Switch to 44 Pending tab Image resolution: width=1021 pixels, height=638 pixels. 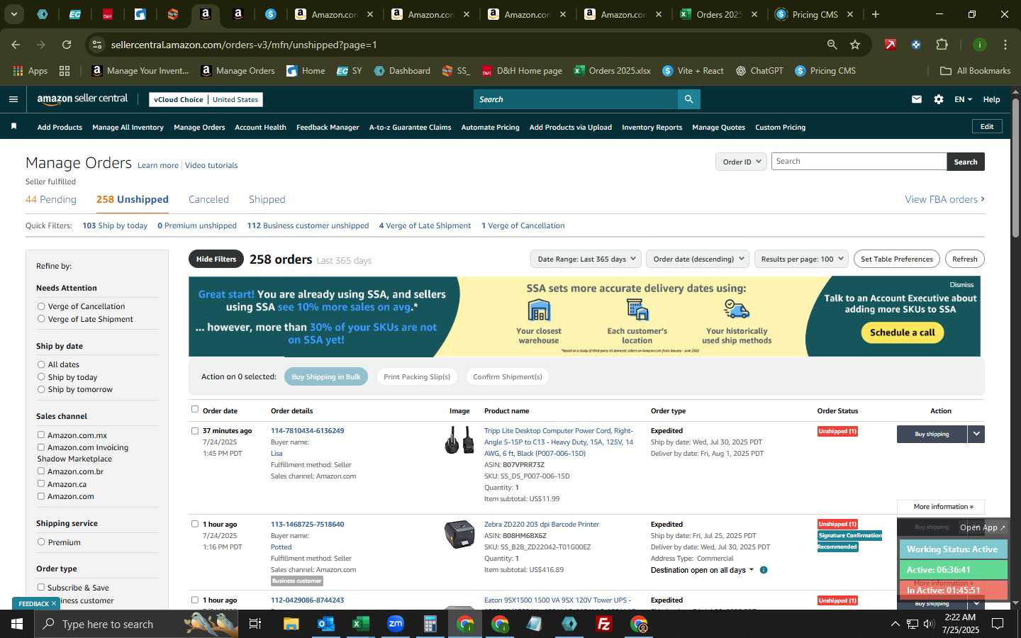pos(51,199)
